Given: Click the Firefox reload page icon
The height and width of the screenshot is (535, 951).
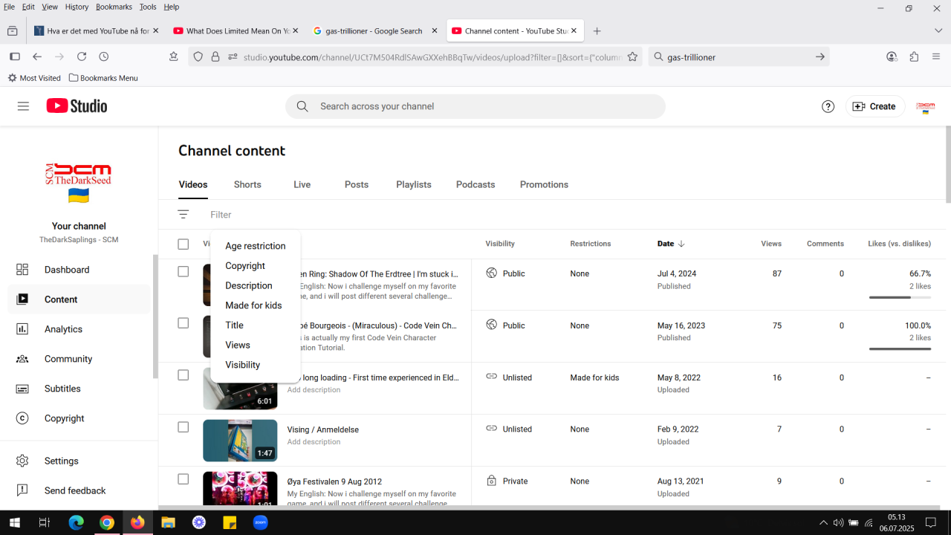Looking at the screenshot, I should tap(82, 56).
